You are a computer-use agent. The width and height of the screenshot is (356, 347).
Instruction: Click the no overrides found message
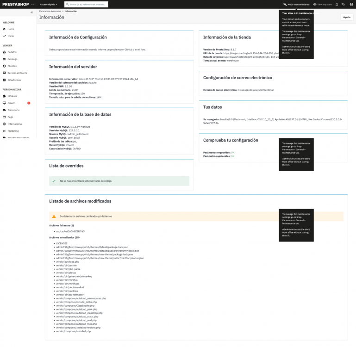tap(119, 181)
